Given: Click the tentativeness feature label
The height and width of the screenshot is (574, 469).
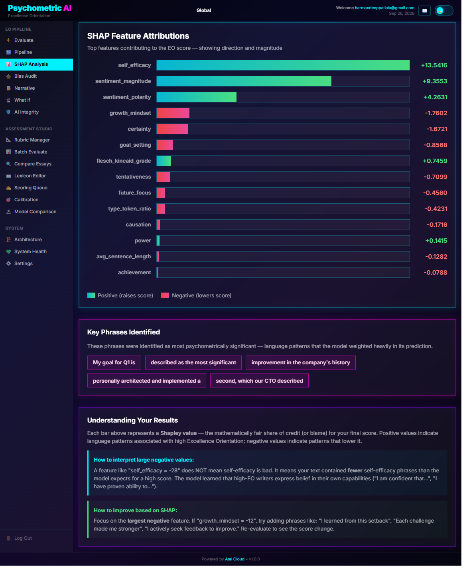Looking at the screenshot, I should tap(134, 177).
